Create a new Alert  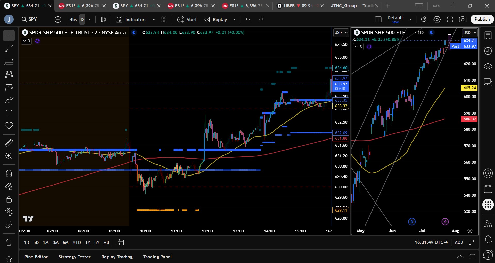(187, 19)
